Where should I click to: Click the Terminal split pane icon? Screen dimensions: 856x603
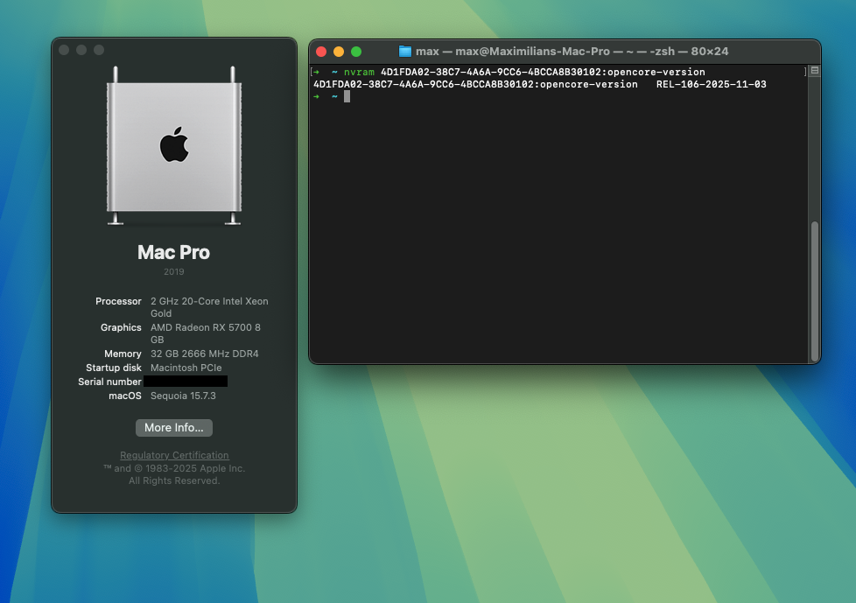tap(815, 70)
